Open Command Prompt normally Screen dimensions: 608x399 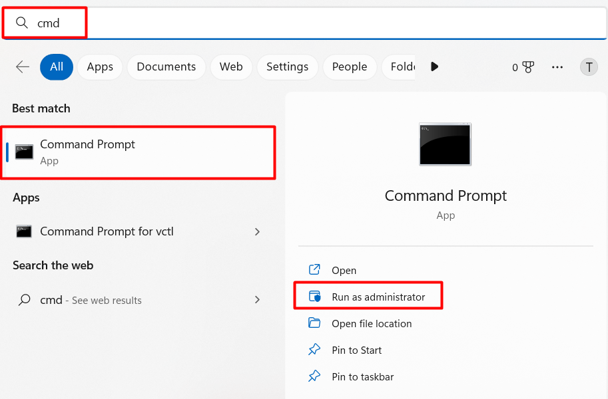[x=344, y=270]
